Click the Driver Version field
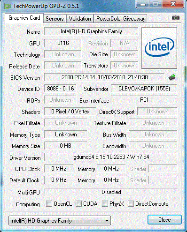The width and height of the screenshot is (187, 232). [111, 157]
